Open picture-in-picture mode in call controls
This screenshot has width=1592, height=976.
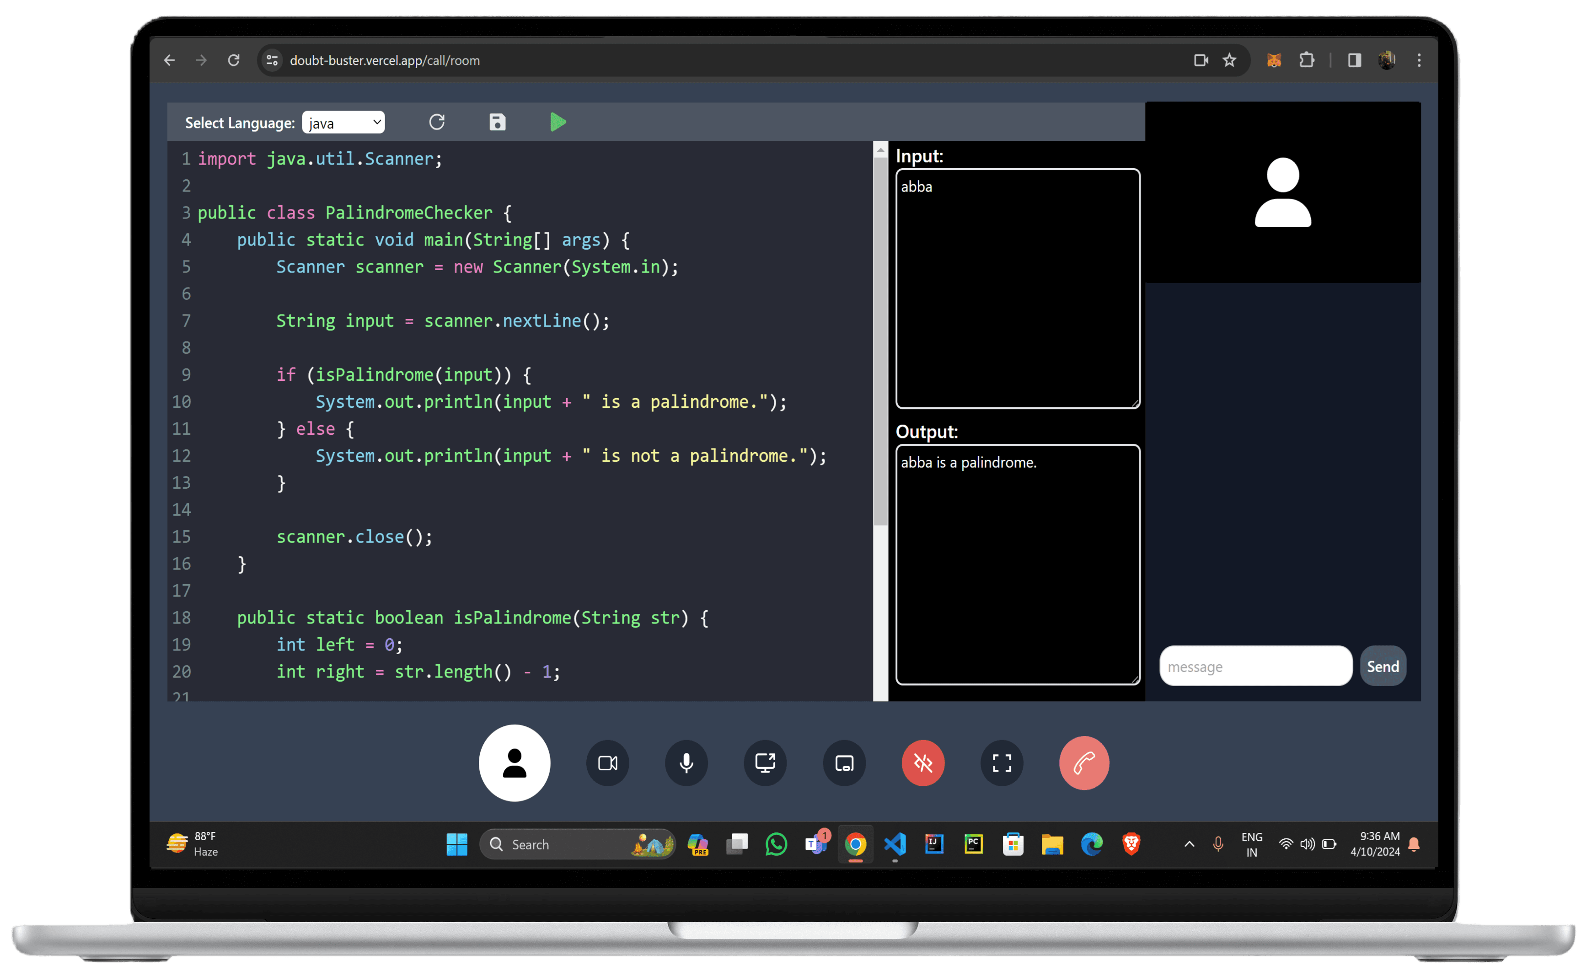tap(844, 763)
